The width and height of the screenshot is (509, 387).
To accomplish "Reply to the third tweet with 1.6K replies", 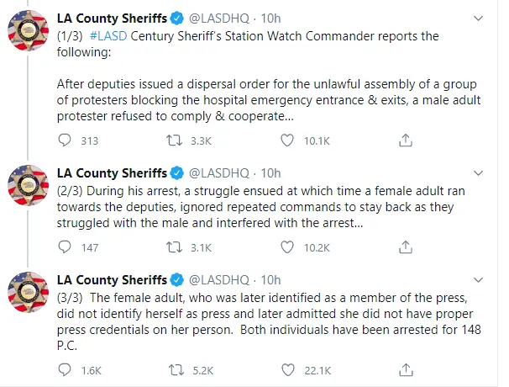I will point(66,369).
